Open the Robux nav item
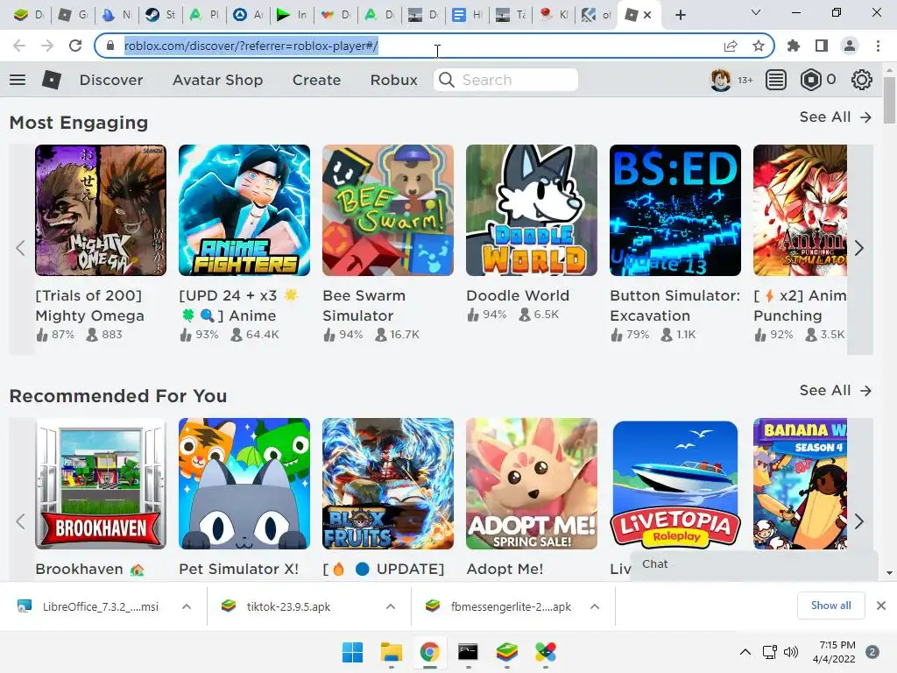 tap(394, 80)
